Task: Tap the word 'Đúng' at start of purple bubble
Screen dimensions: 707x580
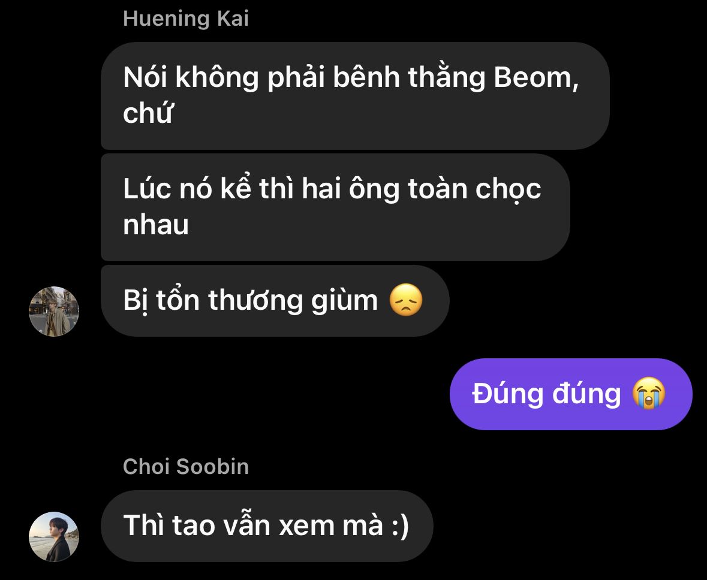Action: [508, 393]
